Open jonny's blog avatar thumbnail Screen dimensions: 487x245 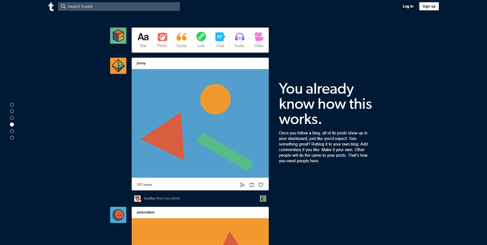pyautogui.click(x=118, y=66)
